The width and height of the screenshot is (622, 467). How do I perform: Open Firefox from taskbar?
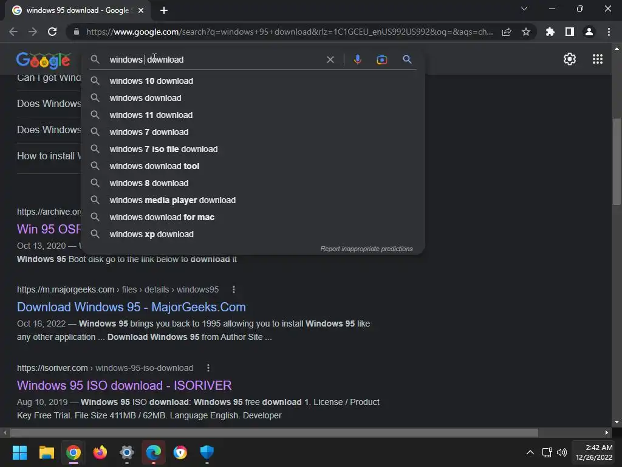[x=100, y=452]
